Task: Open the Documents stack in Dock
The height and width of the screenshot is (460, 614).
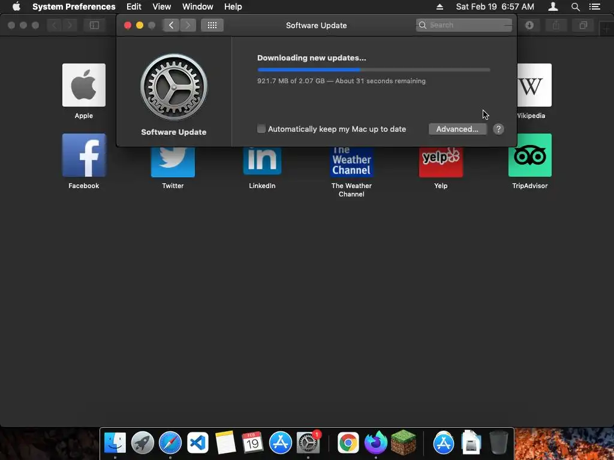Action: point(471,443)
